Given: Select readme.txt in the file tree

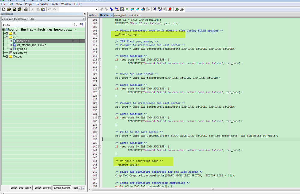Looking at the screenshot, I should pyautogui.click(x=20, y=52).
